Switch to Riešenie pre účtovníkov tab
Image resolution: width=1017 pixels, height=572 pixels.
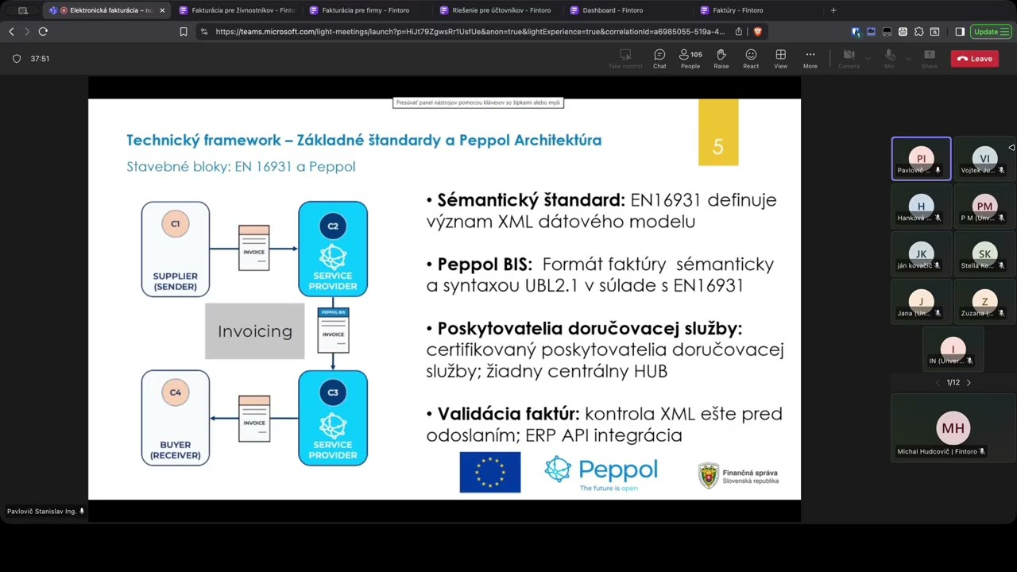tap(497, 10)
